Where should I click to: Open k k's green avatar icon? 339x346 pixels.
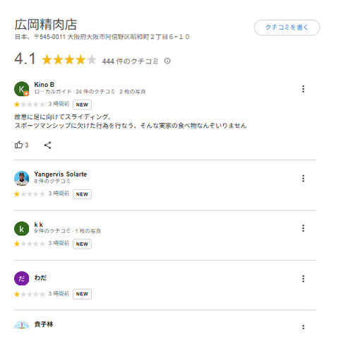pos(22,229)
